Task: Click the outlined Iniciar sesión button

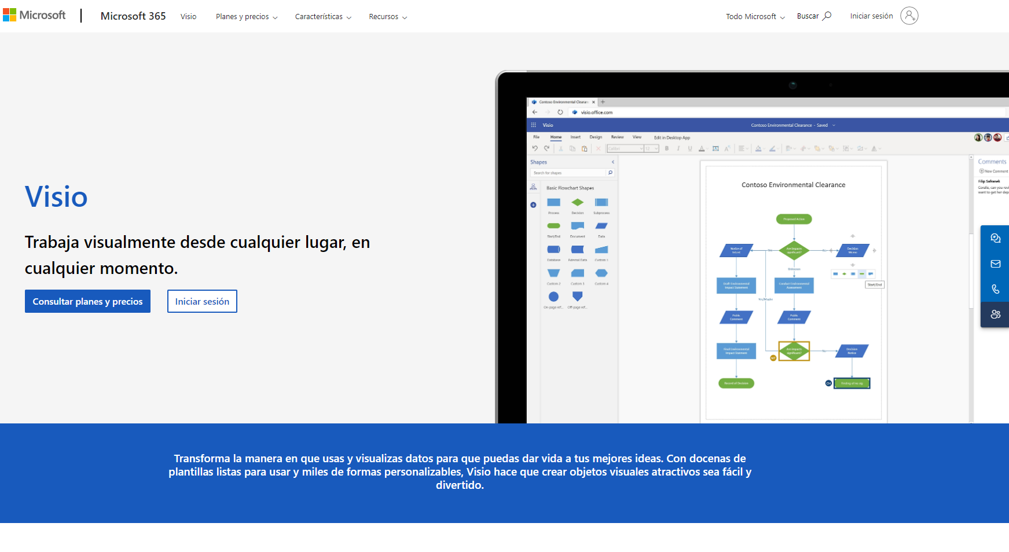Action: 202,301
